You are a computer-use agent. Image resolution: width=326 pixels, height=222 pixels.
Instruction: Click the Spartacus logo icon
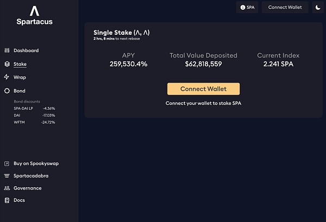point(35,11)
